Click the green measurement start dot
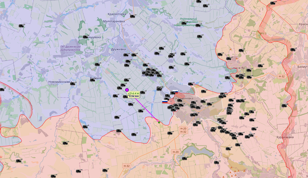This screenshot has width=308, height=178. 159,122
